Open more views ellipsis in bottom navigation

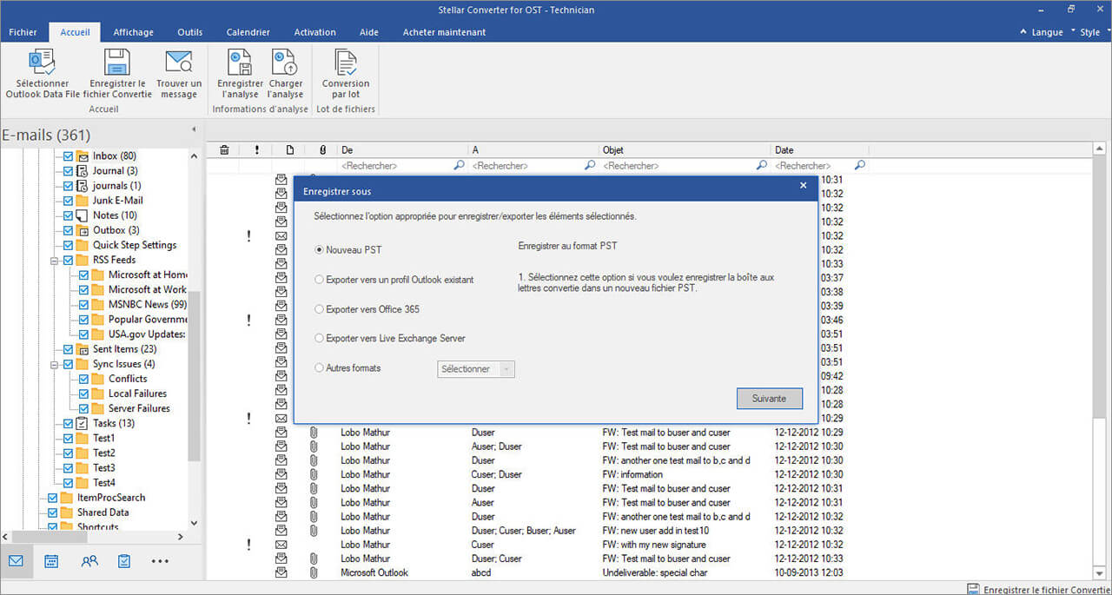coord(160,561)
